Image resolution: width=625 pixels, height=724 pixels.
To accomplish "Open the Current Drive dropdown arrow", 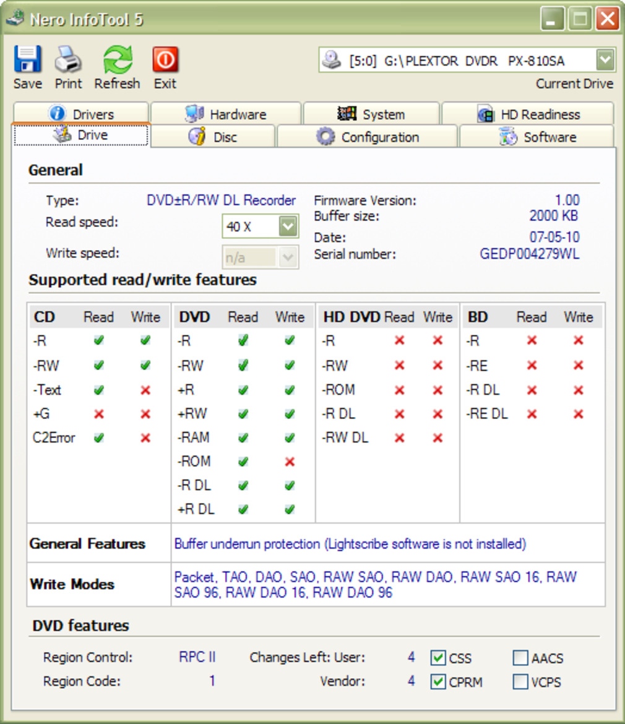I will pyautogui.click(x=605, y=60).
